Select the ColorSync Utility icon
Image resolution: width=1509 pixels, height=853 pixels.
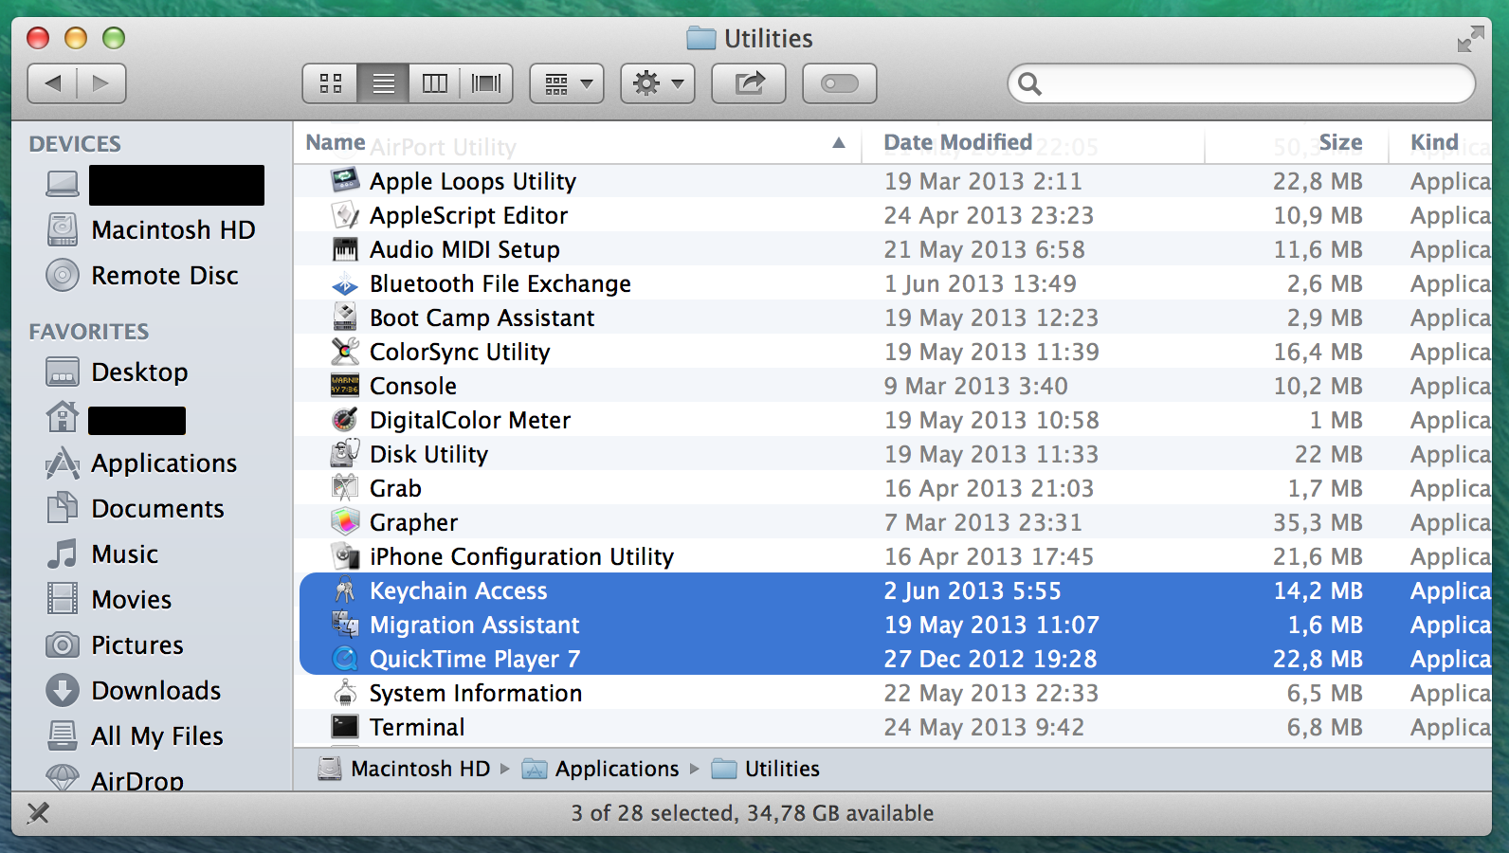(345, 351)
